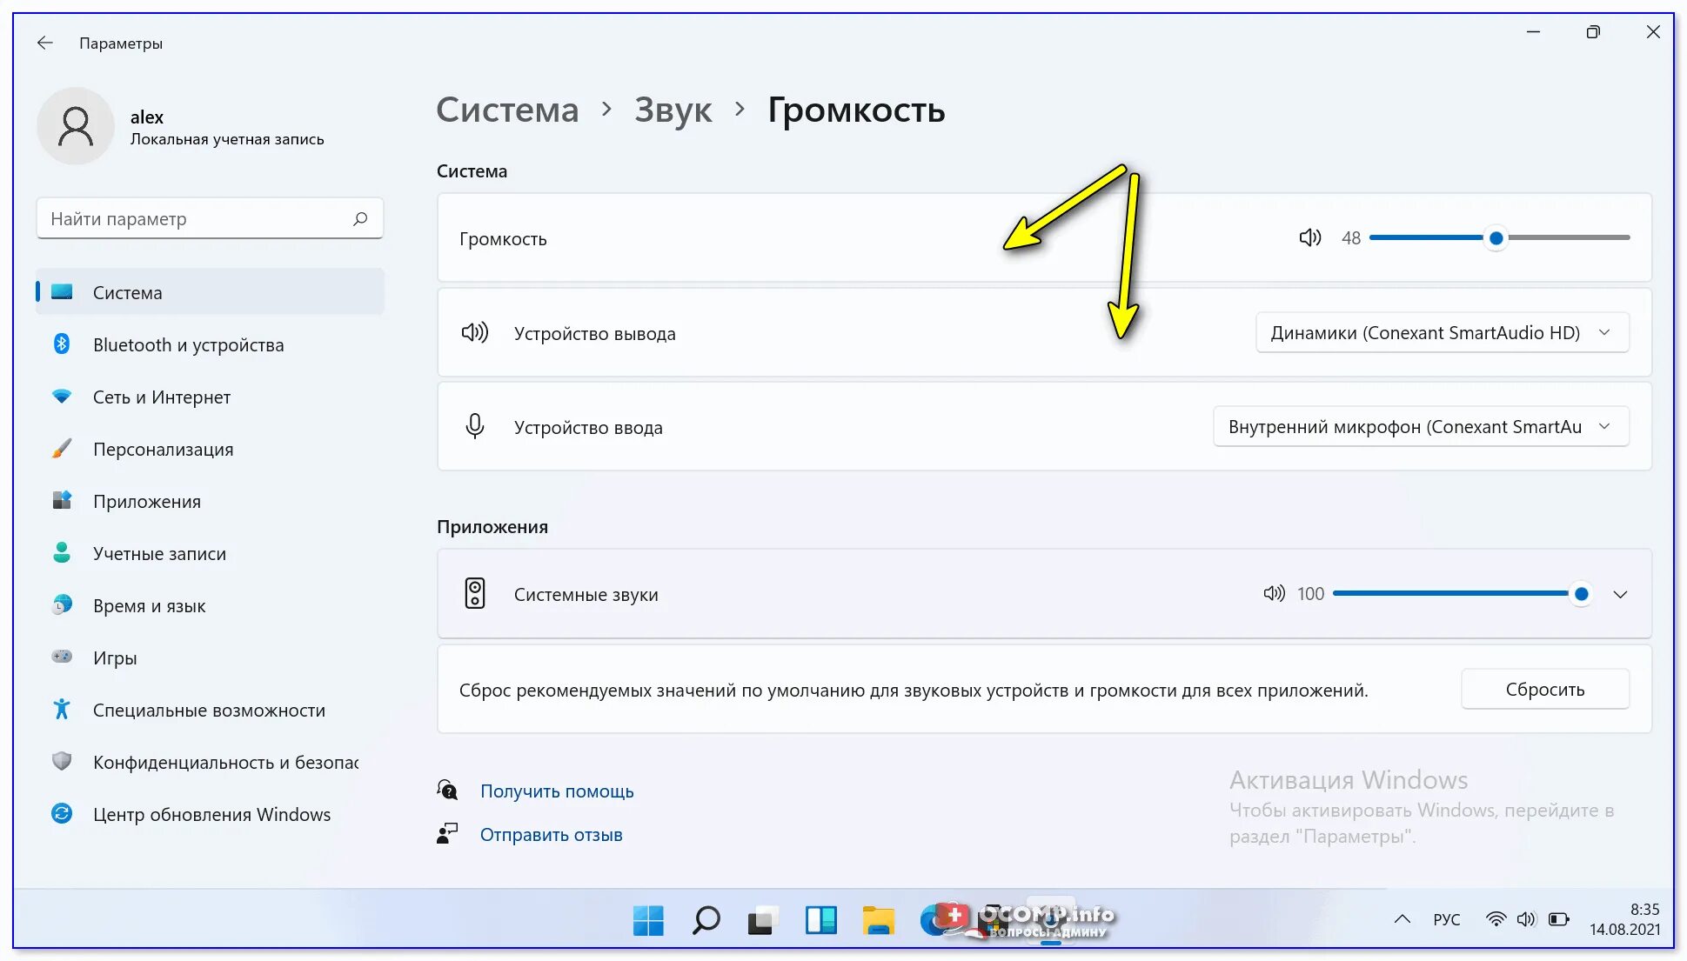Click Звук breadcrumb link
The width and height of the screenshot is (1687, 961).
pos(673,110)
